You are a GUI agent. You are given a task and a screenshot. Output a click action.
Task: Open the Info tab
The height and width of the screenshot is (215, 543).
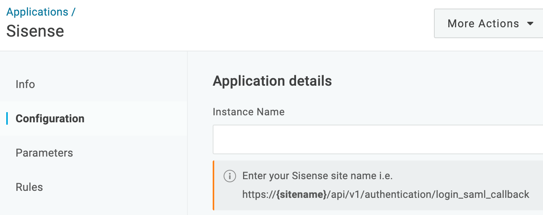tap(25, 85)
